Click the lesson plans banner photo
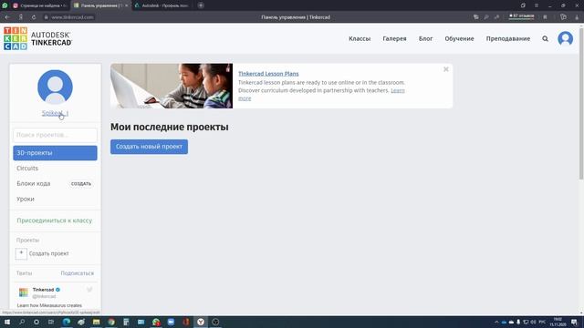Image resolution: width=584 pixels, height=328 pixels. 172,86
